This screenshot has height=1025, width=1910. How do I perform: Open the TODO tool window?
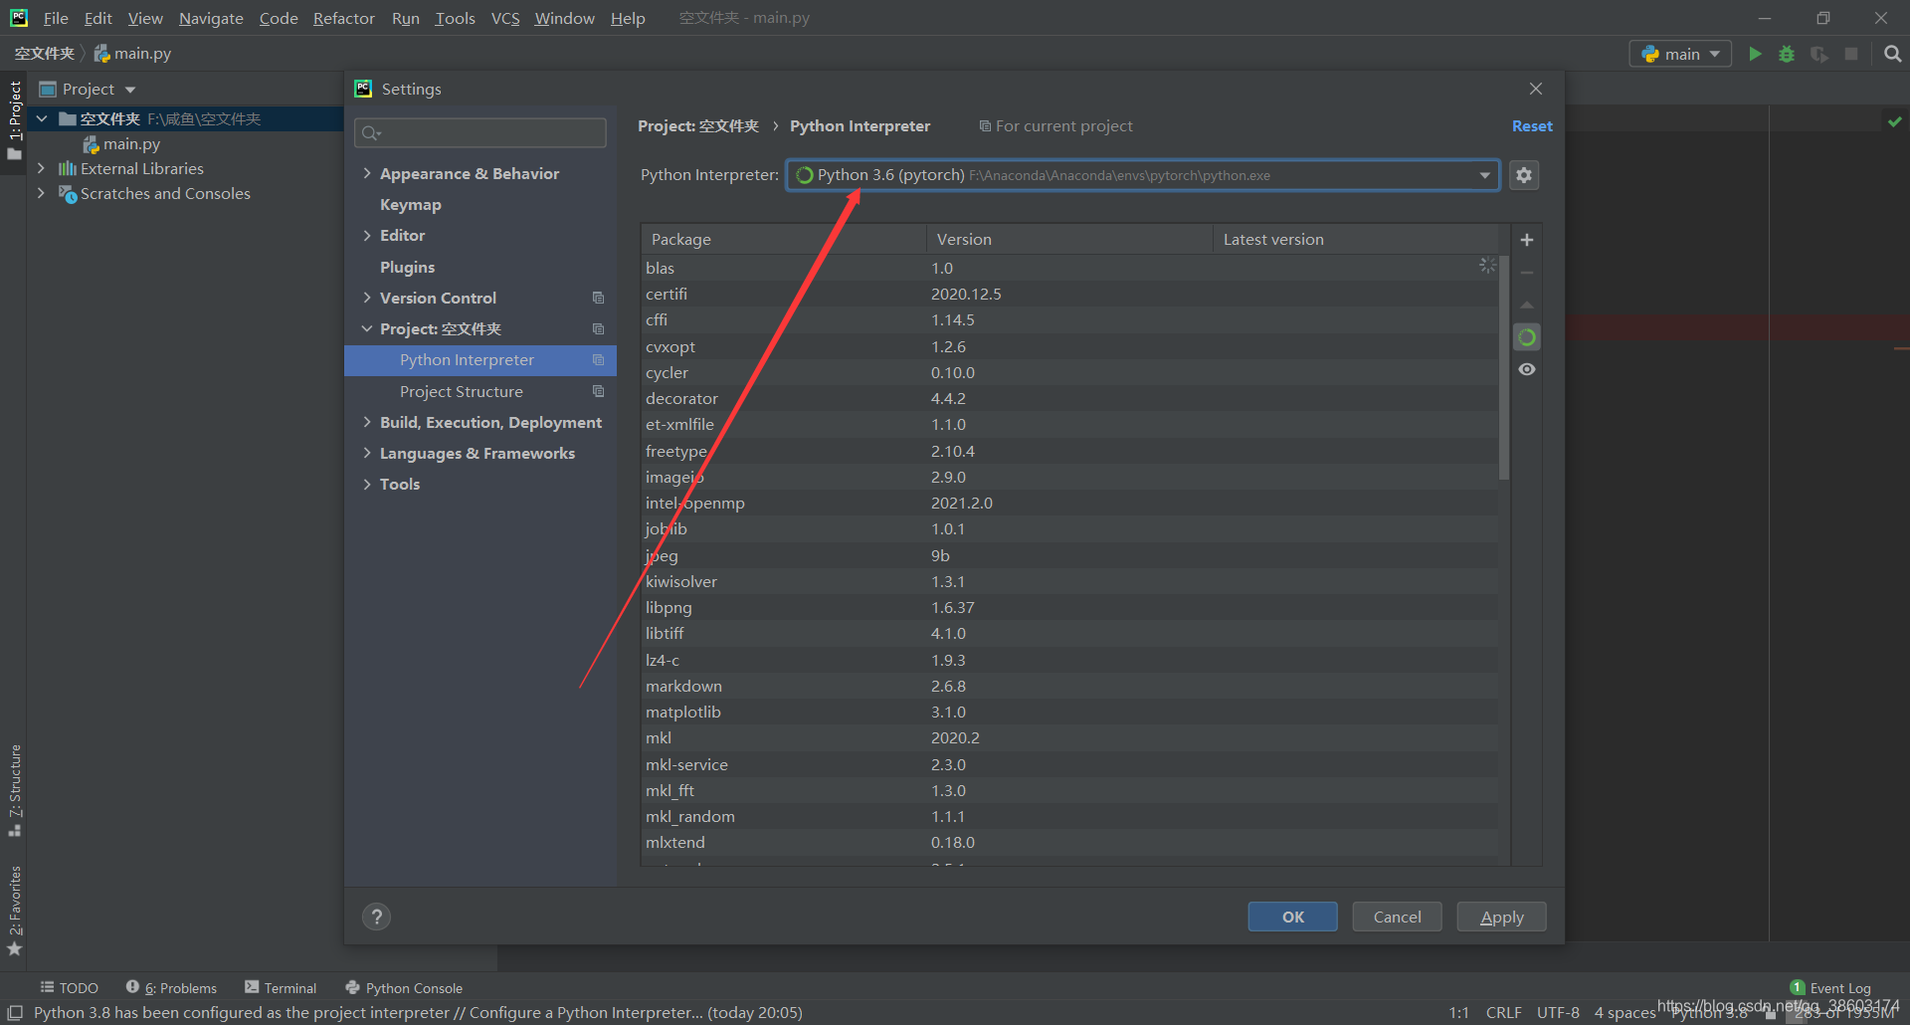tap(70, 988)
